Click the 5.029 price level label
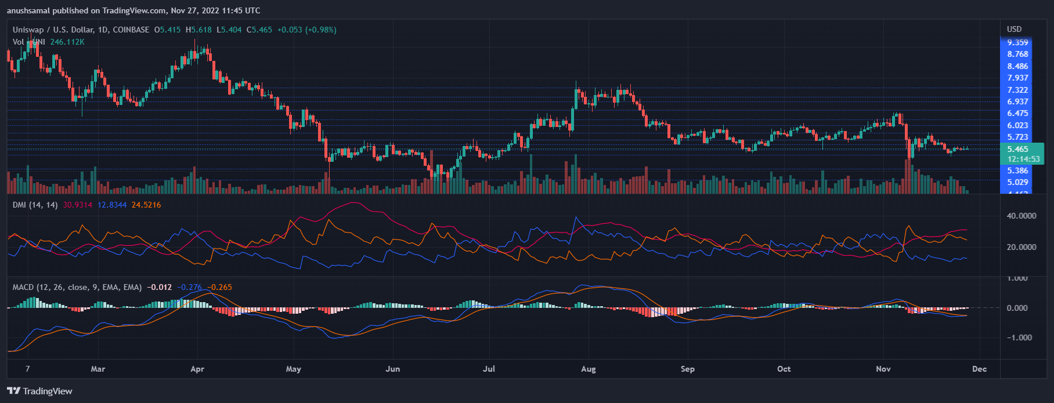The width and height of the screenshot is (1054, 403). point(1017,182)
